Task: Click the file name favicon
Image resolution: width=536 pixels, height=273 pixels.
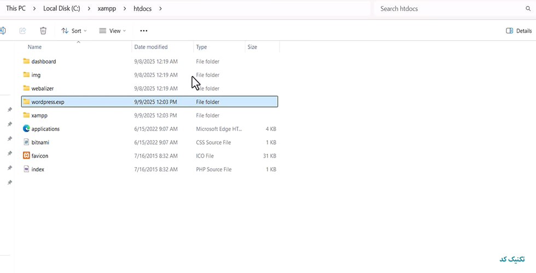Action: pos(39,156)
